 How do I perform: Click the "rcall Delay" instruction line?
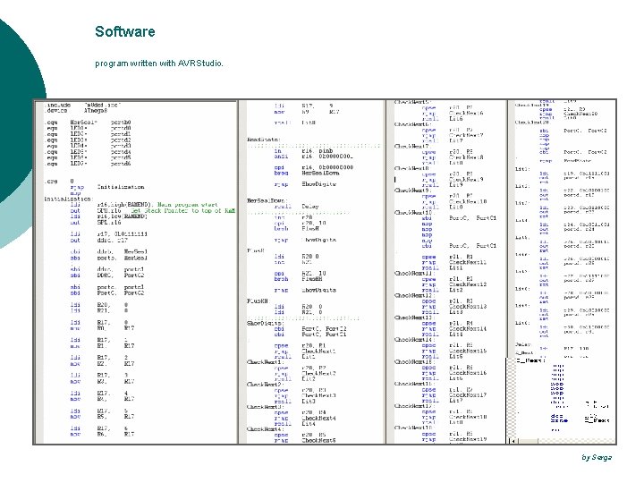pos(296,207)
